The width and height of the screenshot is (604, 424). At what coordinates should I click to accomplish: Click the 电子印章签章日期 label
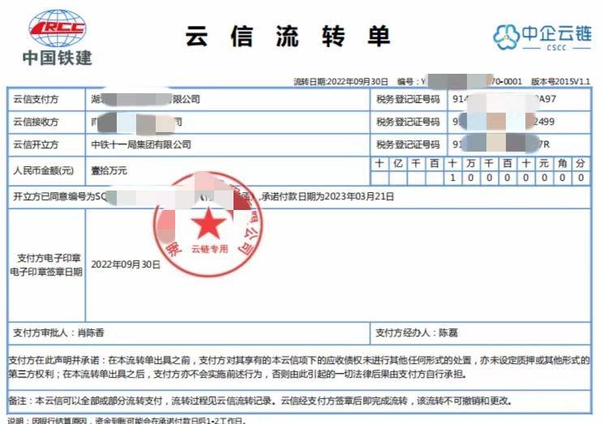click(x=46, y=272)
